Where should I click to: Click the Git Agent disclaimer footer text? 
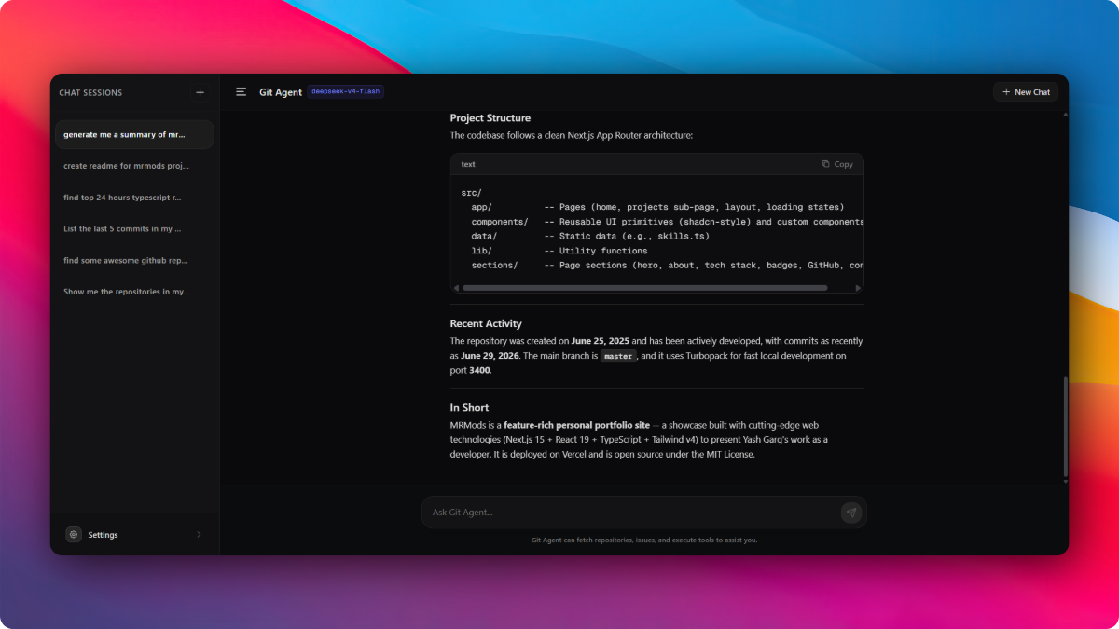click(644, 540)
